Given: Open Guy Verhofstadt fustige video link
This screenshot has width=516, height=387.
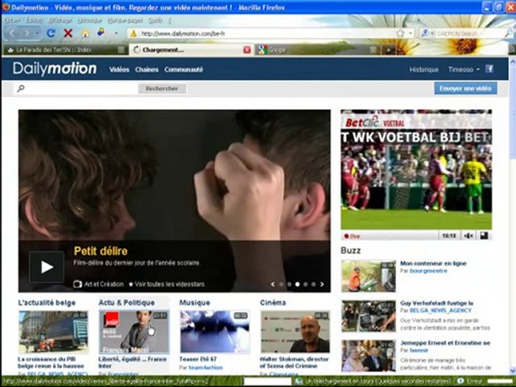Looking at the screenshot, I should click(x=436, y=303).
